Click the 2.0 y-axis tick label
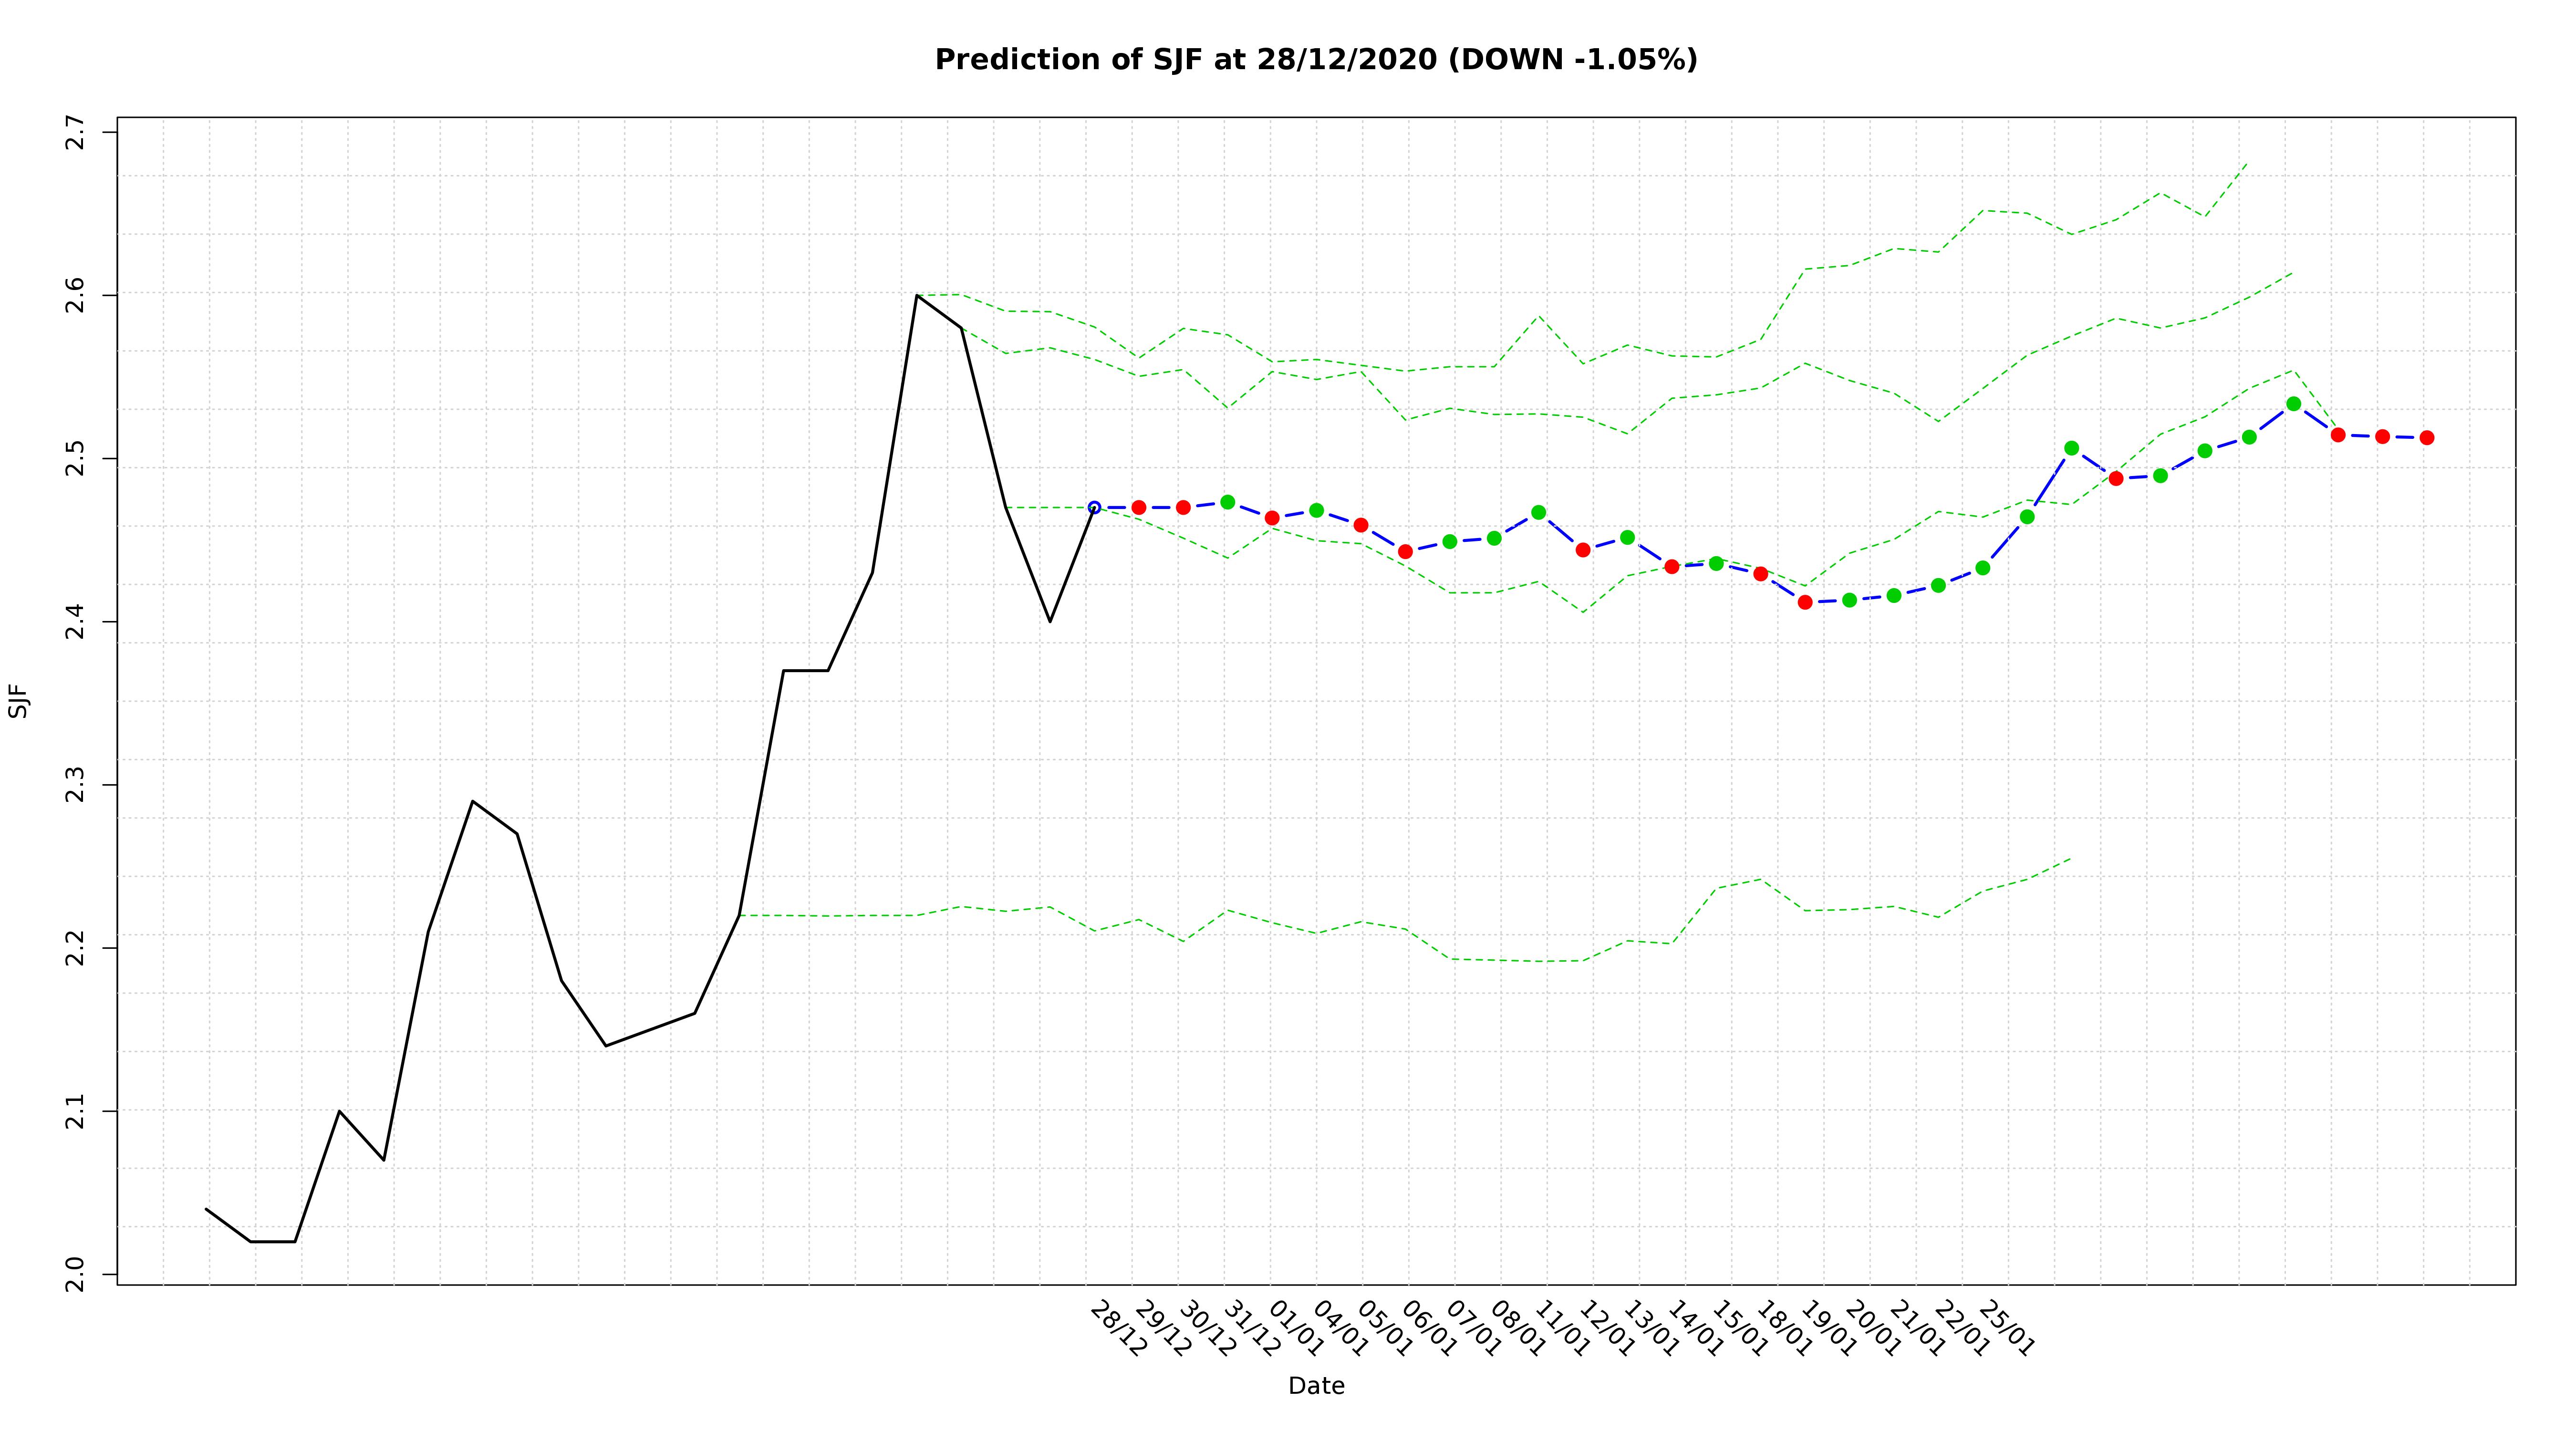Image resolution: width=2576 pixels, height=1431 pixels. pyautogui.click(x=76, y=1275)
